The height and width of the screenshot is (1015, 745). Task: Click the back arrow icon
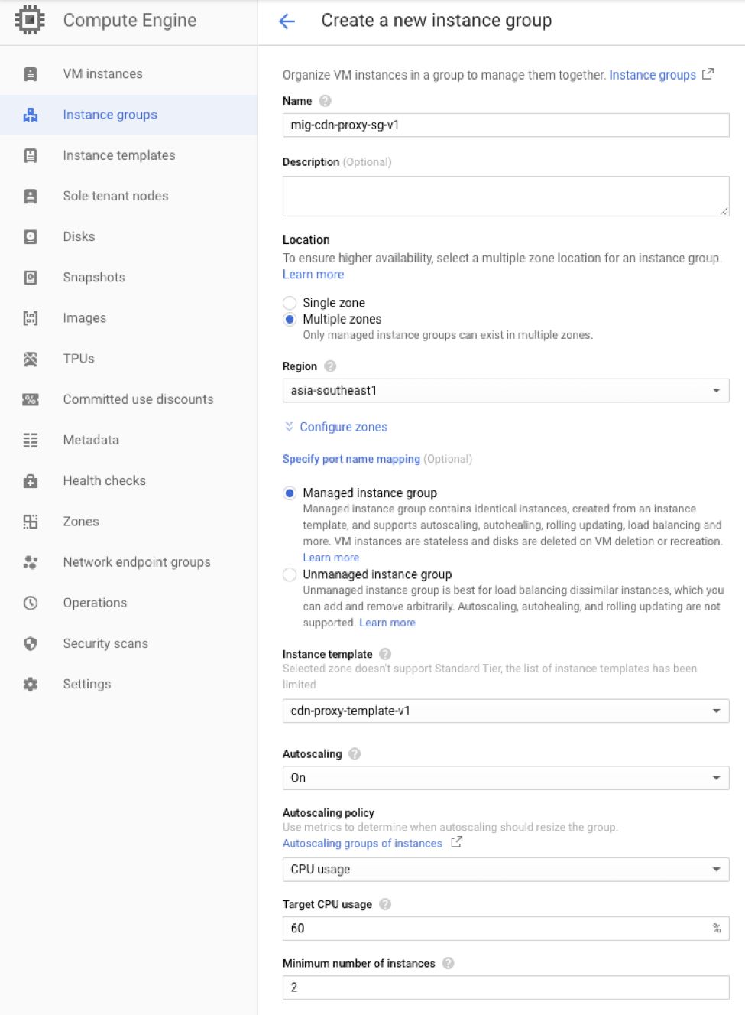(x=287, y=21)
